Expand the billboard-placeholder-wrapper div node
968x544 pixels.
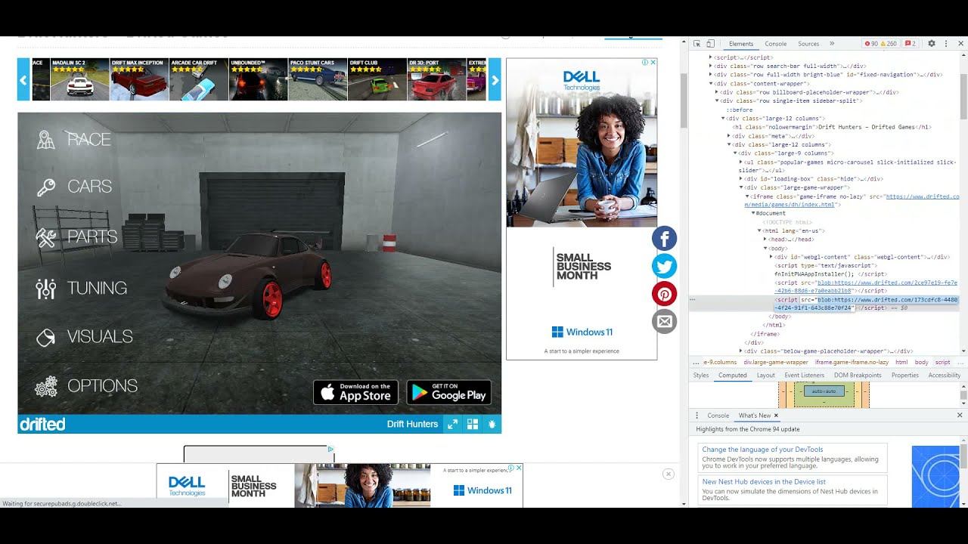[x=717, y=92]
